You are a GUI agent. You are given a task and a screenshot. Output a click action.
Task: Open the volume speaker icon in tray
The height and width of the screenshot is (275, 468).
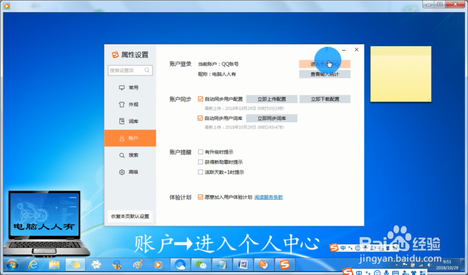[x=429, y=265]
